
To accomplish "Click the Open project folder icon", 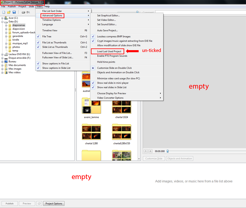I will coord(9,12).
